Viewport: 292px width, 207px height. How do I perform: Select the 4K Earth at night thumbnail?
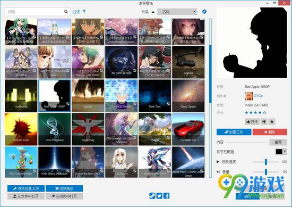click(122, 62)
